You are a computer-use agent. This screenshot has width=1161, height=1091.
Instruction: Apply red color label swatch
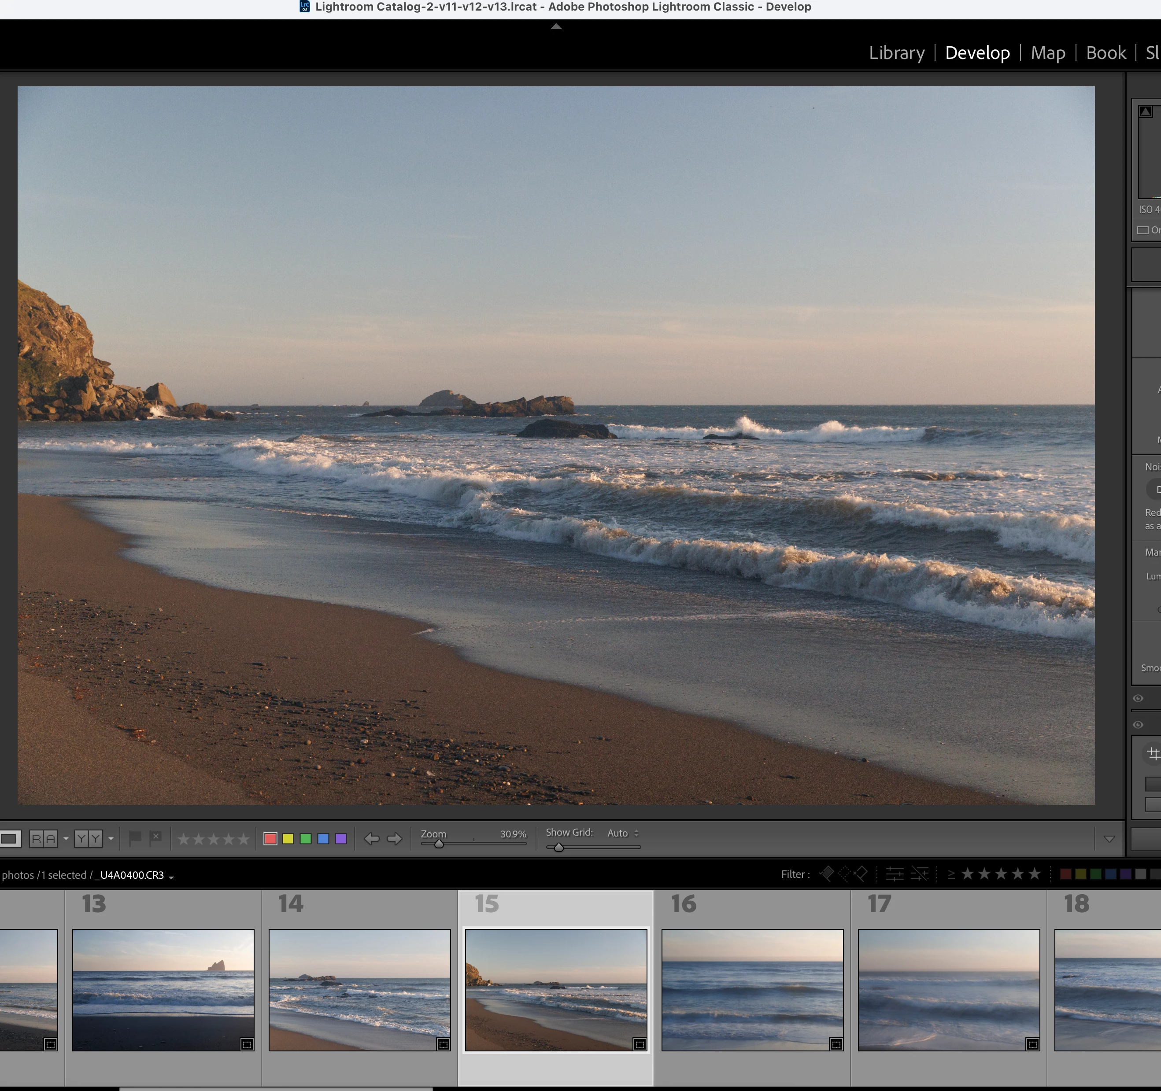(x=270, y=839)
